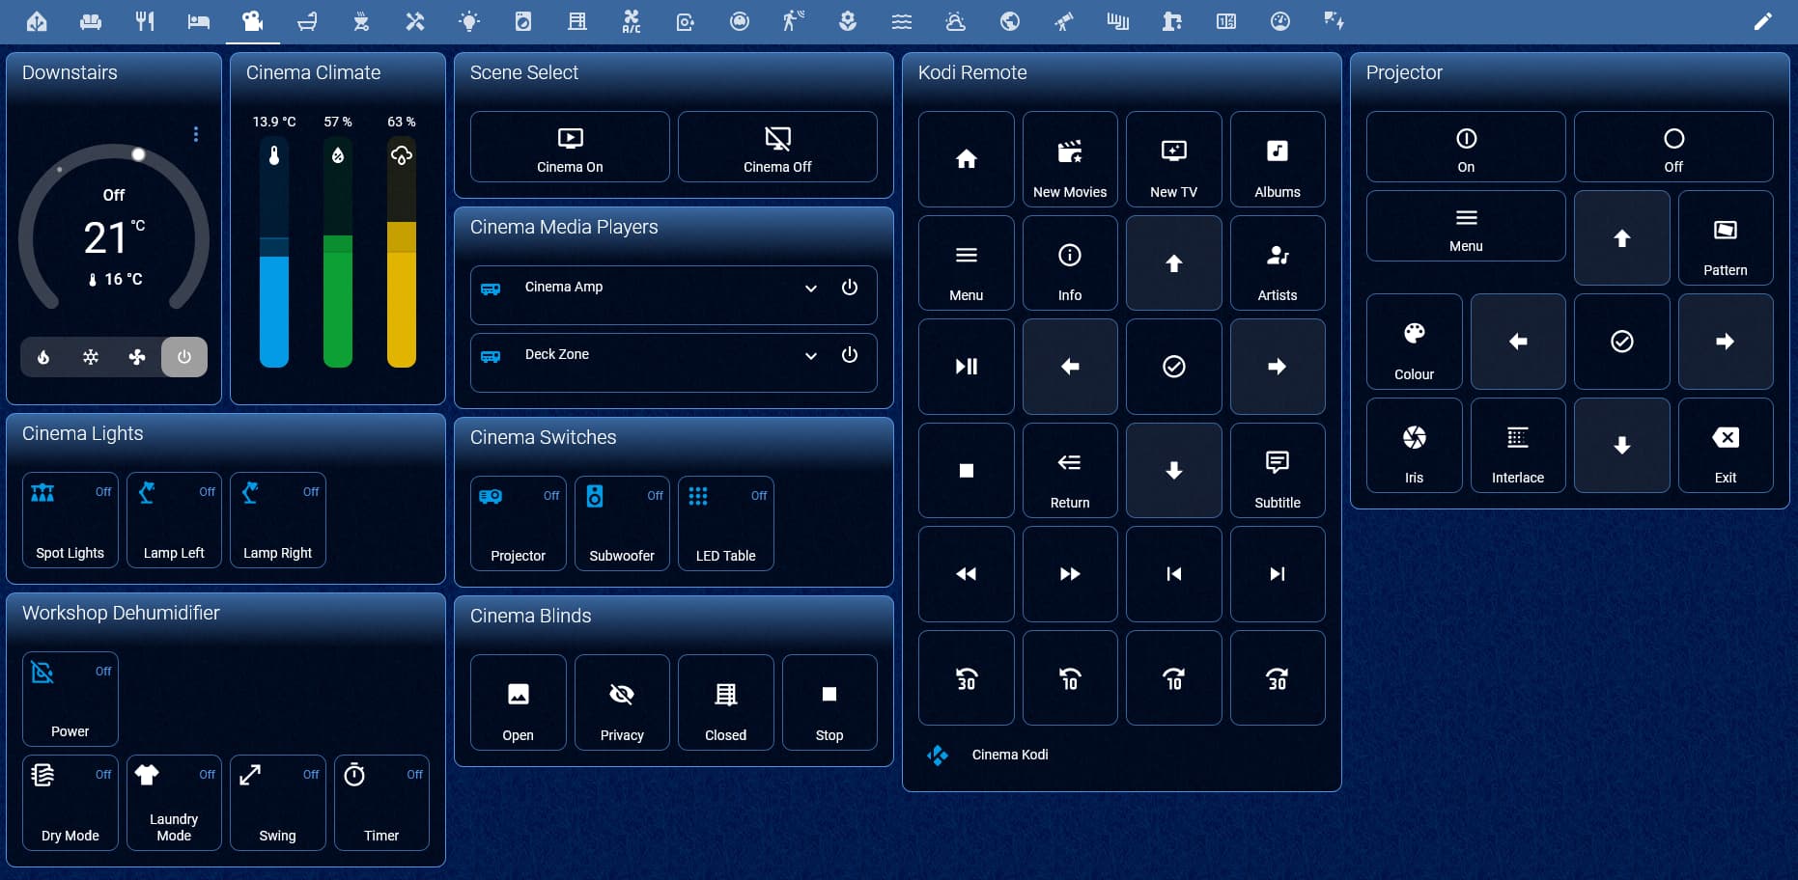
Task: Set Downstairs thermostat to heat mode
Action: coord(43,357)
